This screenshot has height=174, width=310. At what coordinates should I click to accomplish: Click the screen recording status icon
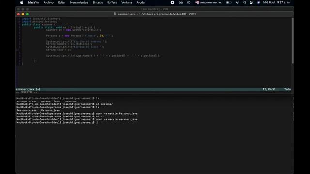tap(172, 2)
